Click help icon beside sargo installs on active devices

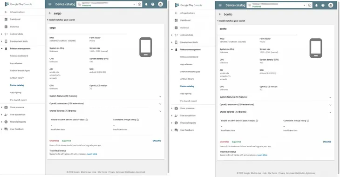point(87,120)
